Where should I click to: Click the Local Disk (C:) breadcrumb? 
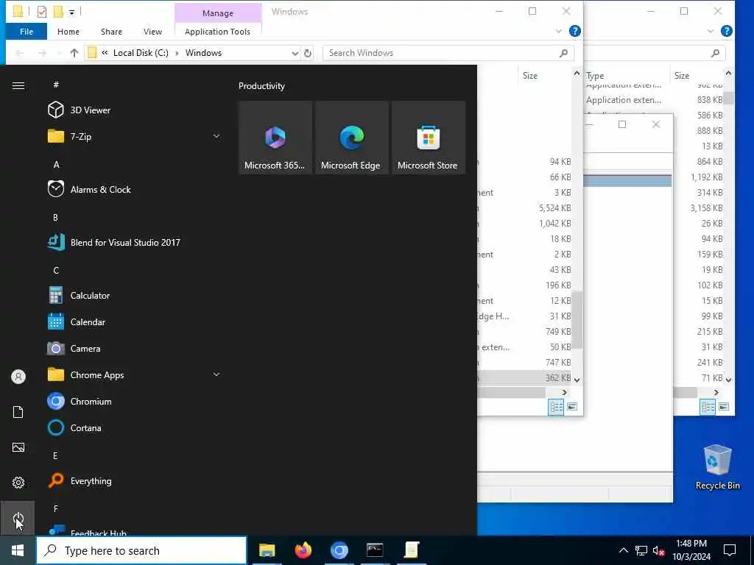[x=141, y=53]
